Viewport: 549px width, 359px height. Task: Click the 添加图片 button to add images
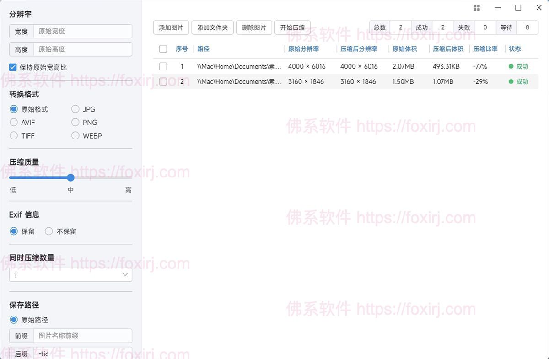171,27
